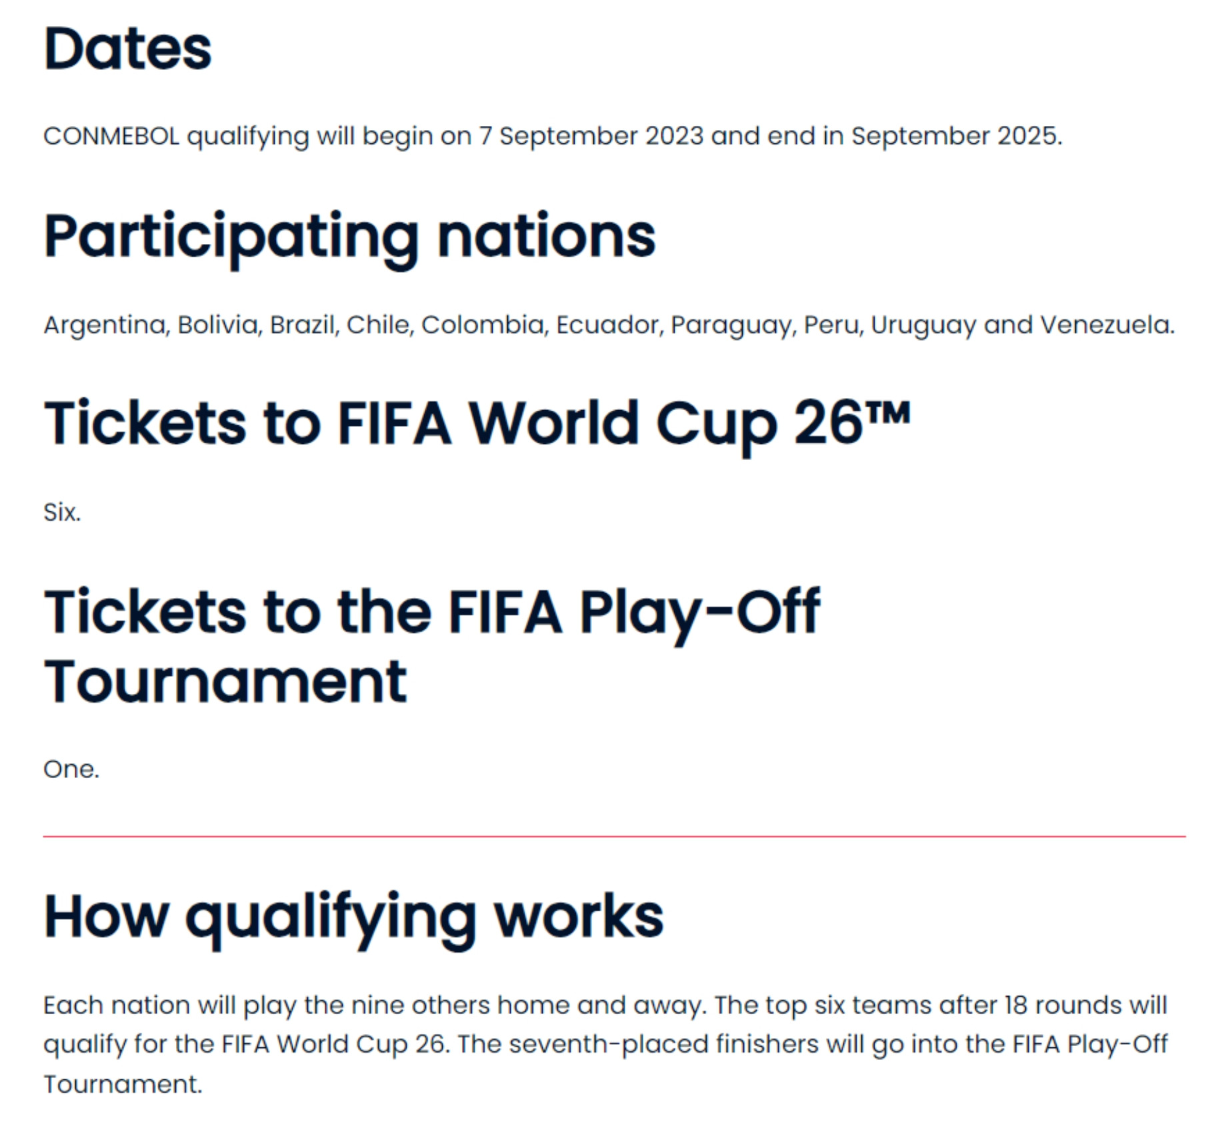Select the Participating nations heading

click(x=350, y=239)
